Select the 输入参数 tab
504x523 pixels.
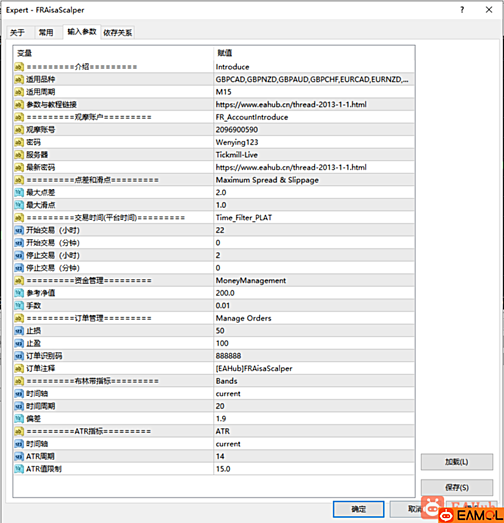click(x=82, y=32)
